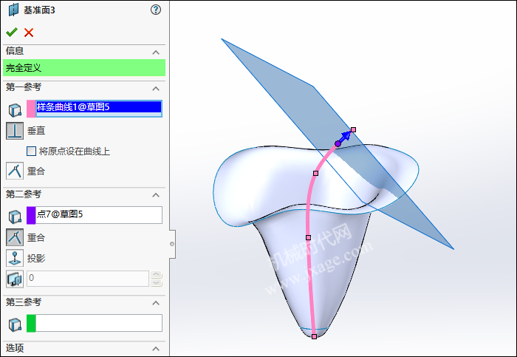
Task: Click the purple second reference color swatch
Action: tap(31, 215)
